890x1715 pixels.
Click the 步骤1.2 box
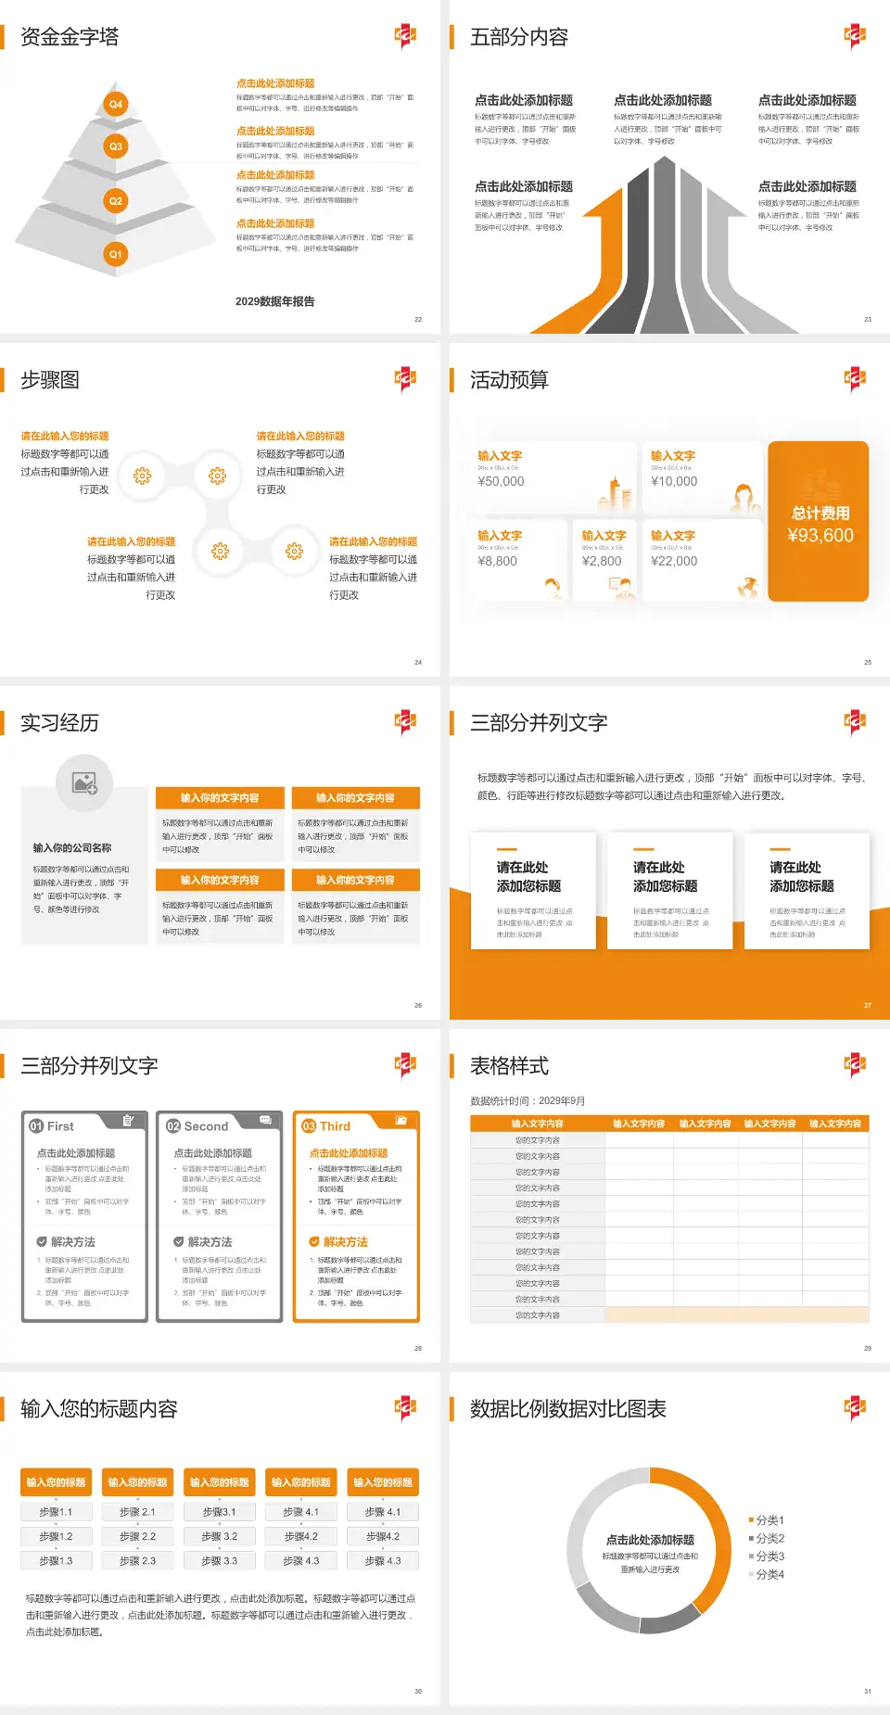[56, 1536]
